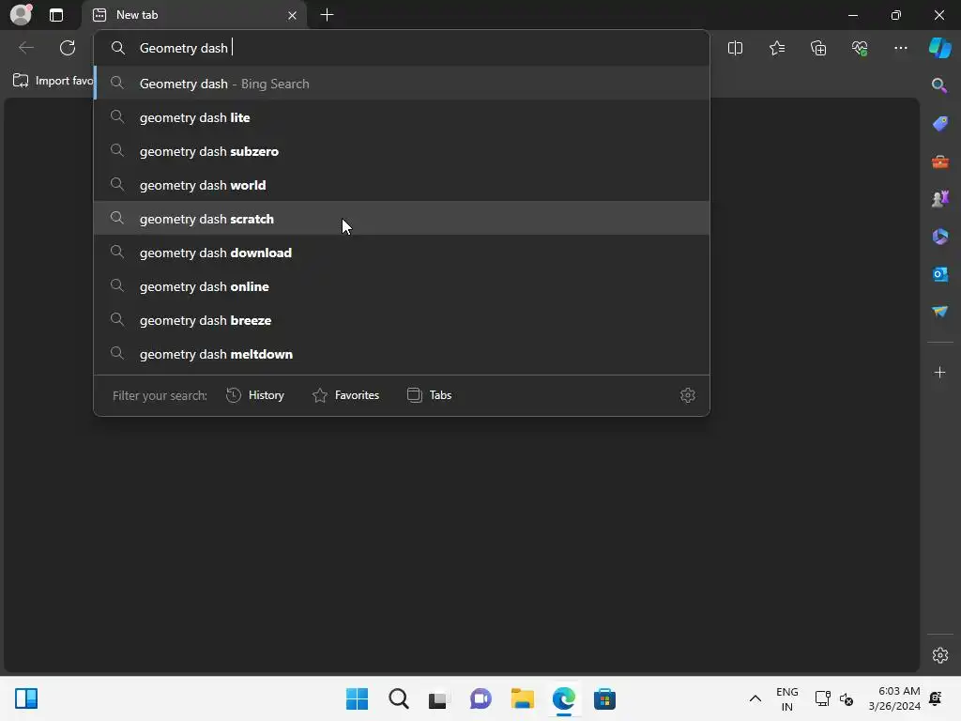This screenshot has height=721, width=961.
Task: Open Settings and more ellipsis menu
Action: pos(900,48)
